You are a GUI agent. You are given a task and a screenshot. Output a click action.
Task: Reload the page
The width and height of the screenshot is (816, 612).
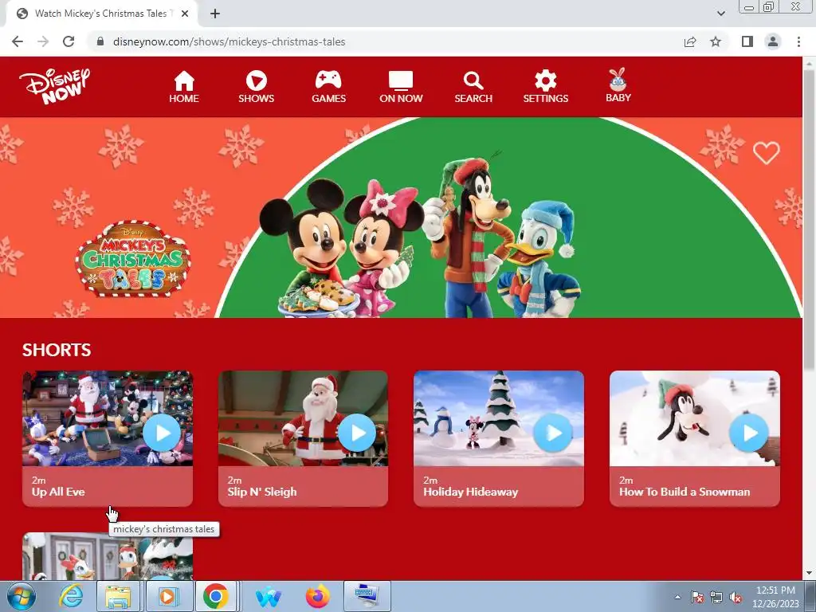click(69, 41)
